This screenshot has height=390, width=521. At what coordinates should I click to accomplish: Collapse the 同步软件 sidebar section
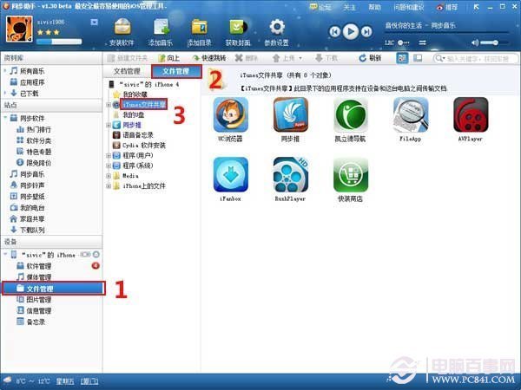tap(5, 118)
